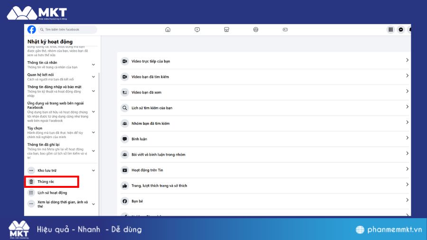This screenshot has height=240, width=427.
Task: Click the people icon for Nhóm bạn đã tìm kiếm
Action: [125, 123]
